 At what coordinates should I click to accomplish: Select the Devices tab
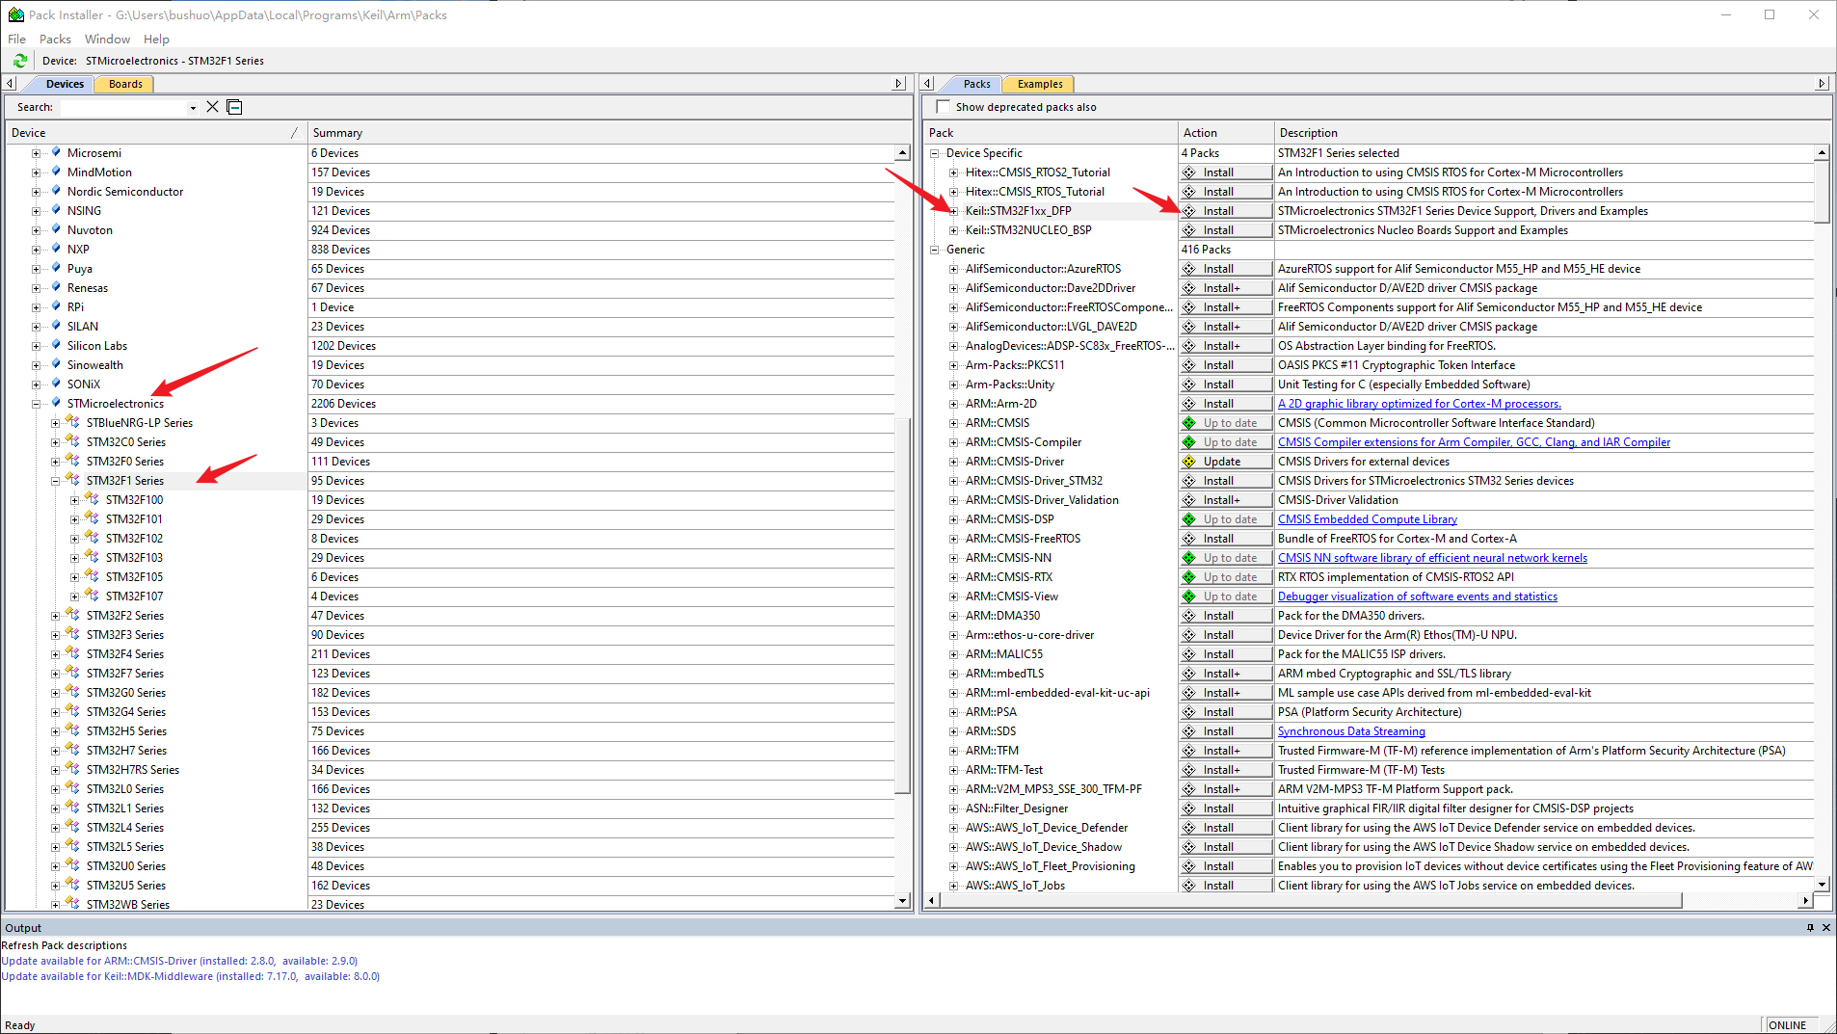[65, 84]
